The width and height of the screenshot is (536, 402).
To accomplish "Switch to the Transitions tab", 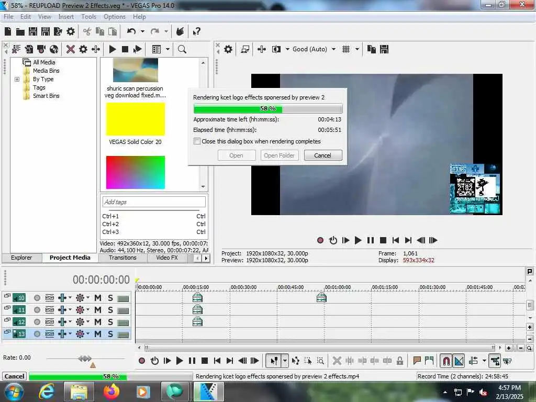I will point(122,258).
